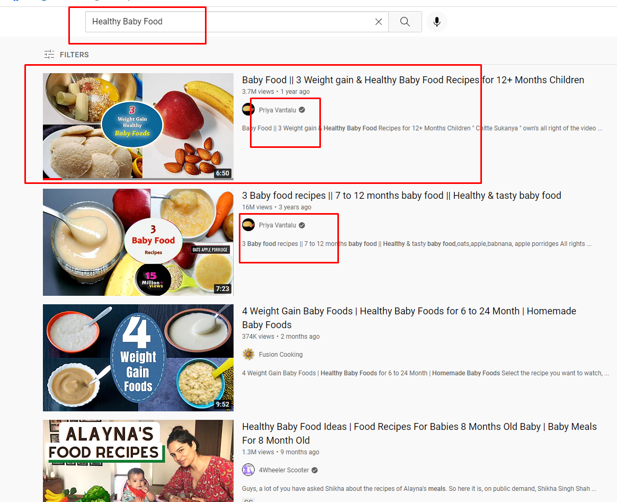Click the description mentioning Chitte Sukanya
Image resolution: width=617 pixels, height=502 pixels.
[x=422, y=128]
